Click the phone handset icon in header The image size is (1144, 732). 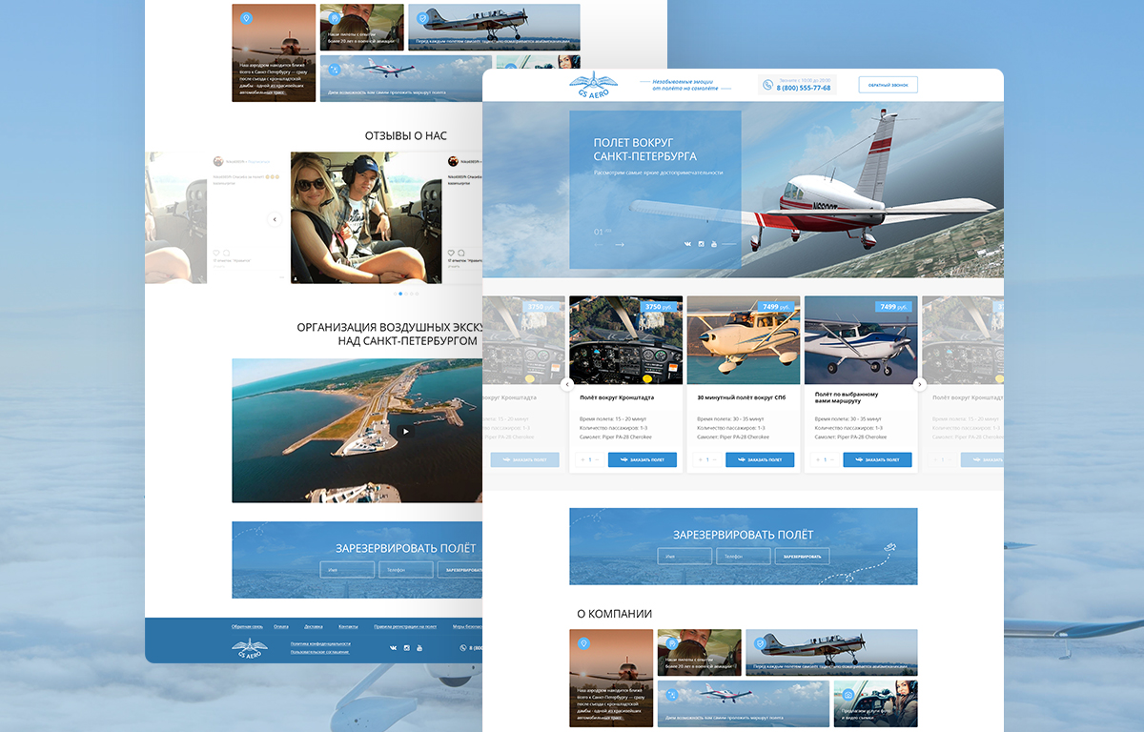[768, 85]
